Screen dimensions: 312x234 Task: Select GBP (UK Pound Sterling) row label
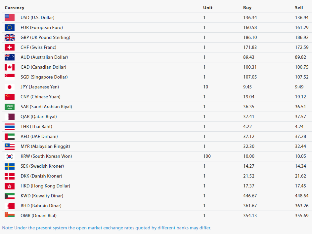tap(45, 37)
